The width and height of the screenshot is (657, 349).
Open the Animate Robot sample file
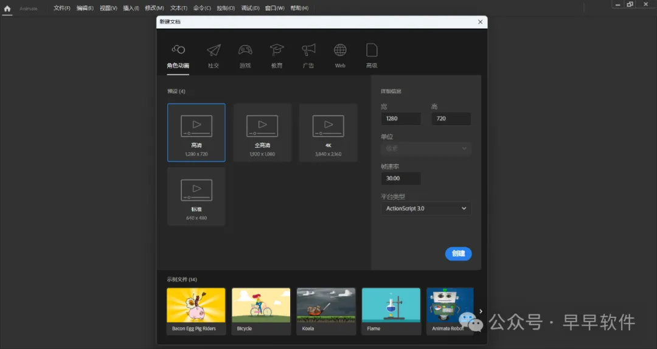point(450,311)
